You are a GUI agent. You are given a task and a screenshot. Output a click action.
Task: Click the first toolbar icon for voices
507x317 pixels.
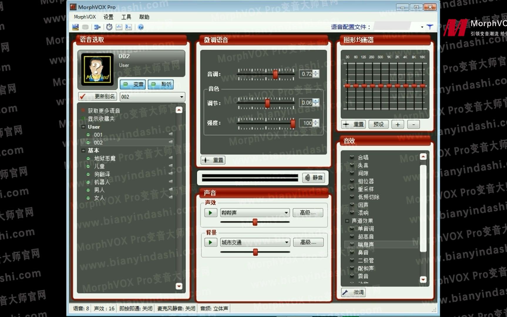point(75,27)
